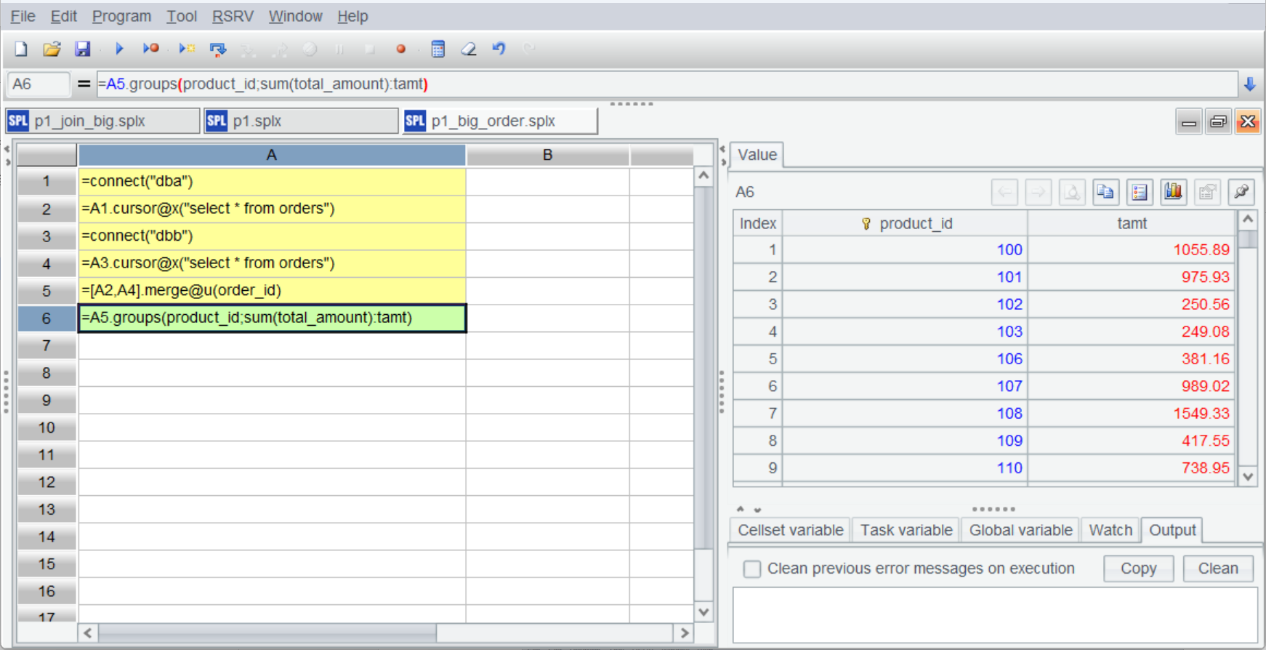Expand the formula bar with the blue arrow
1266x650 pixels.
1249,84
